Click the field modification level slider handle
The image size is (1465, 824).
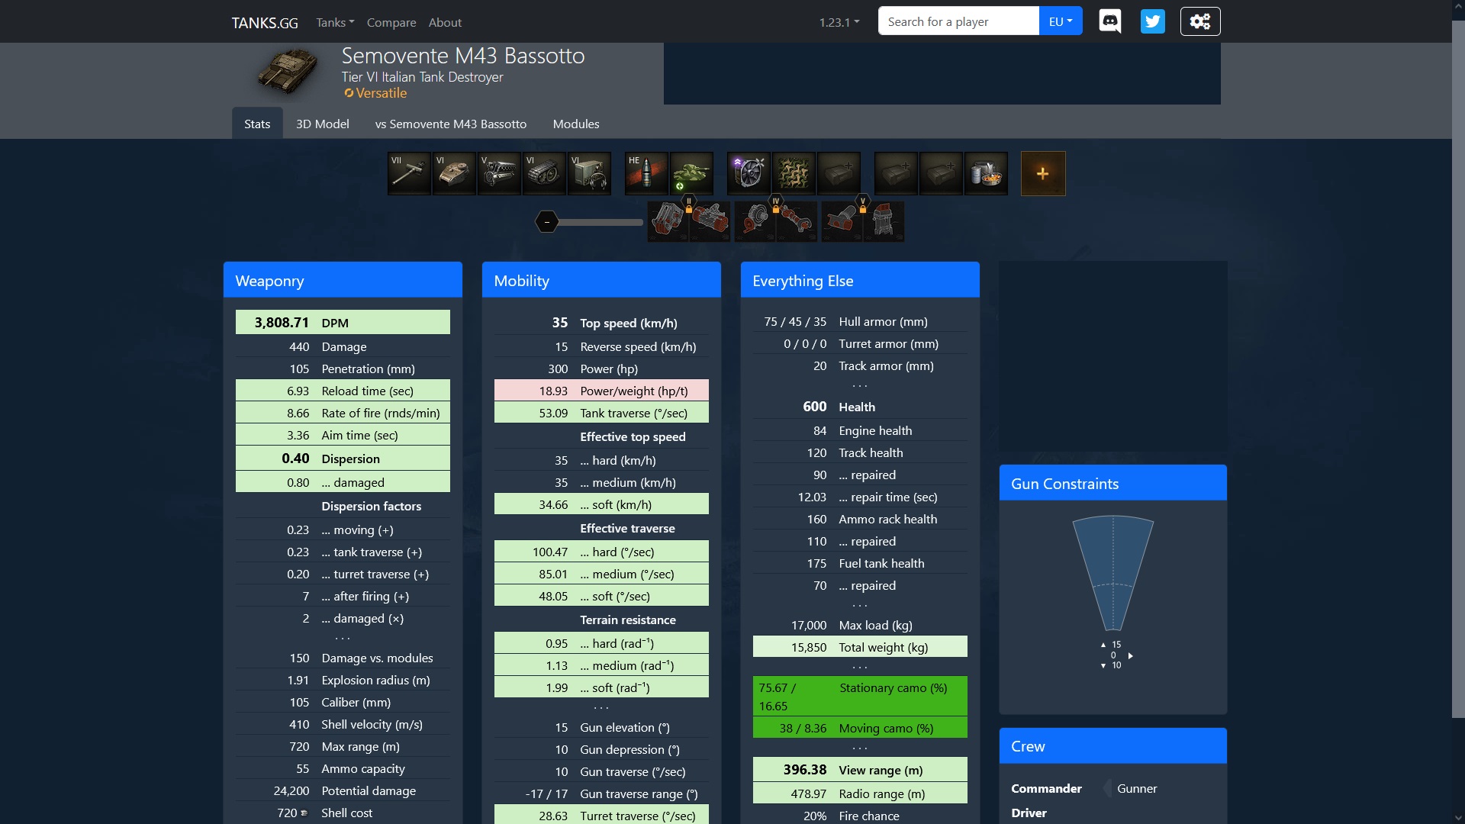click(546, 222)
